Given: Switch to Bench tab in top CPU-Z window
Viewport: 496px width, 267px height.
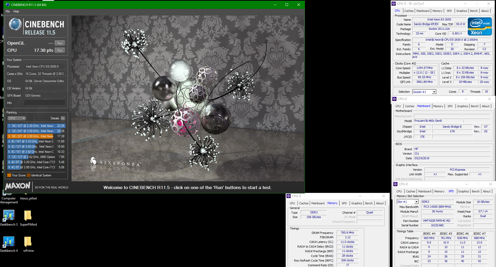Looking at the screenshot, I should click(x=474, y=11).
